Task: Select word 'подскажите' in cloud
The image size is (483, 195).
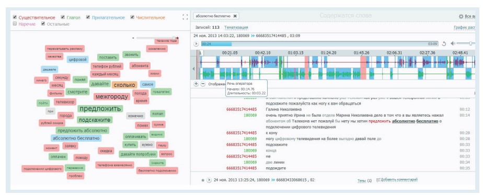Action: (x=95, y=120)
